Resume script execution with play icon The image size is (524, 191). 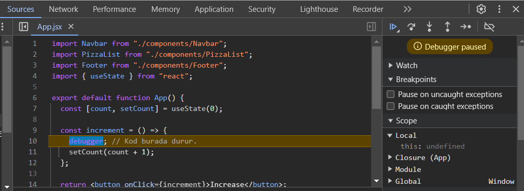coord(394,27)
